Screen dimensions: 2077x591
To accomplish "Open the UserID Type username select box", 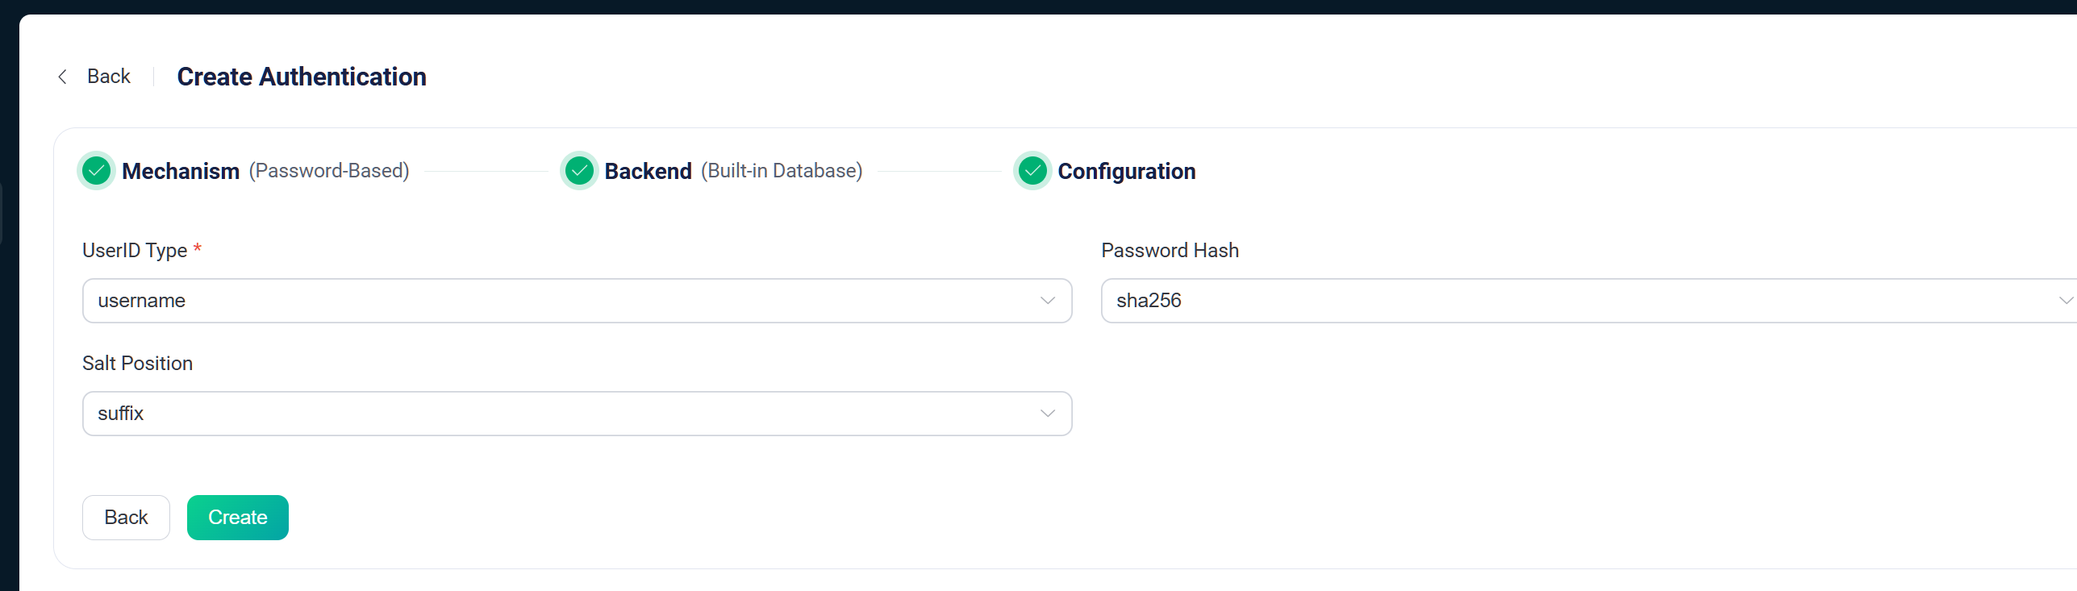I will point(578,301).
